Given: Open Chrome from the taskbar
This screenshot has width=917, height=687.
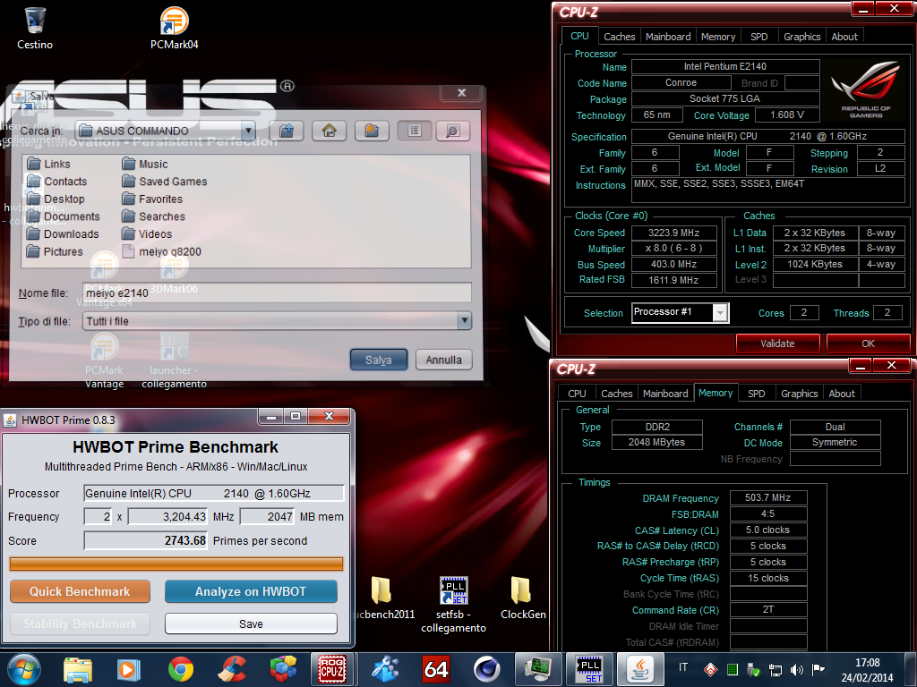Looking at the screenshot, I should pos(181,669).
